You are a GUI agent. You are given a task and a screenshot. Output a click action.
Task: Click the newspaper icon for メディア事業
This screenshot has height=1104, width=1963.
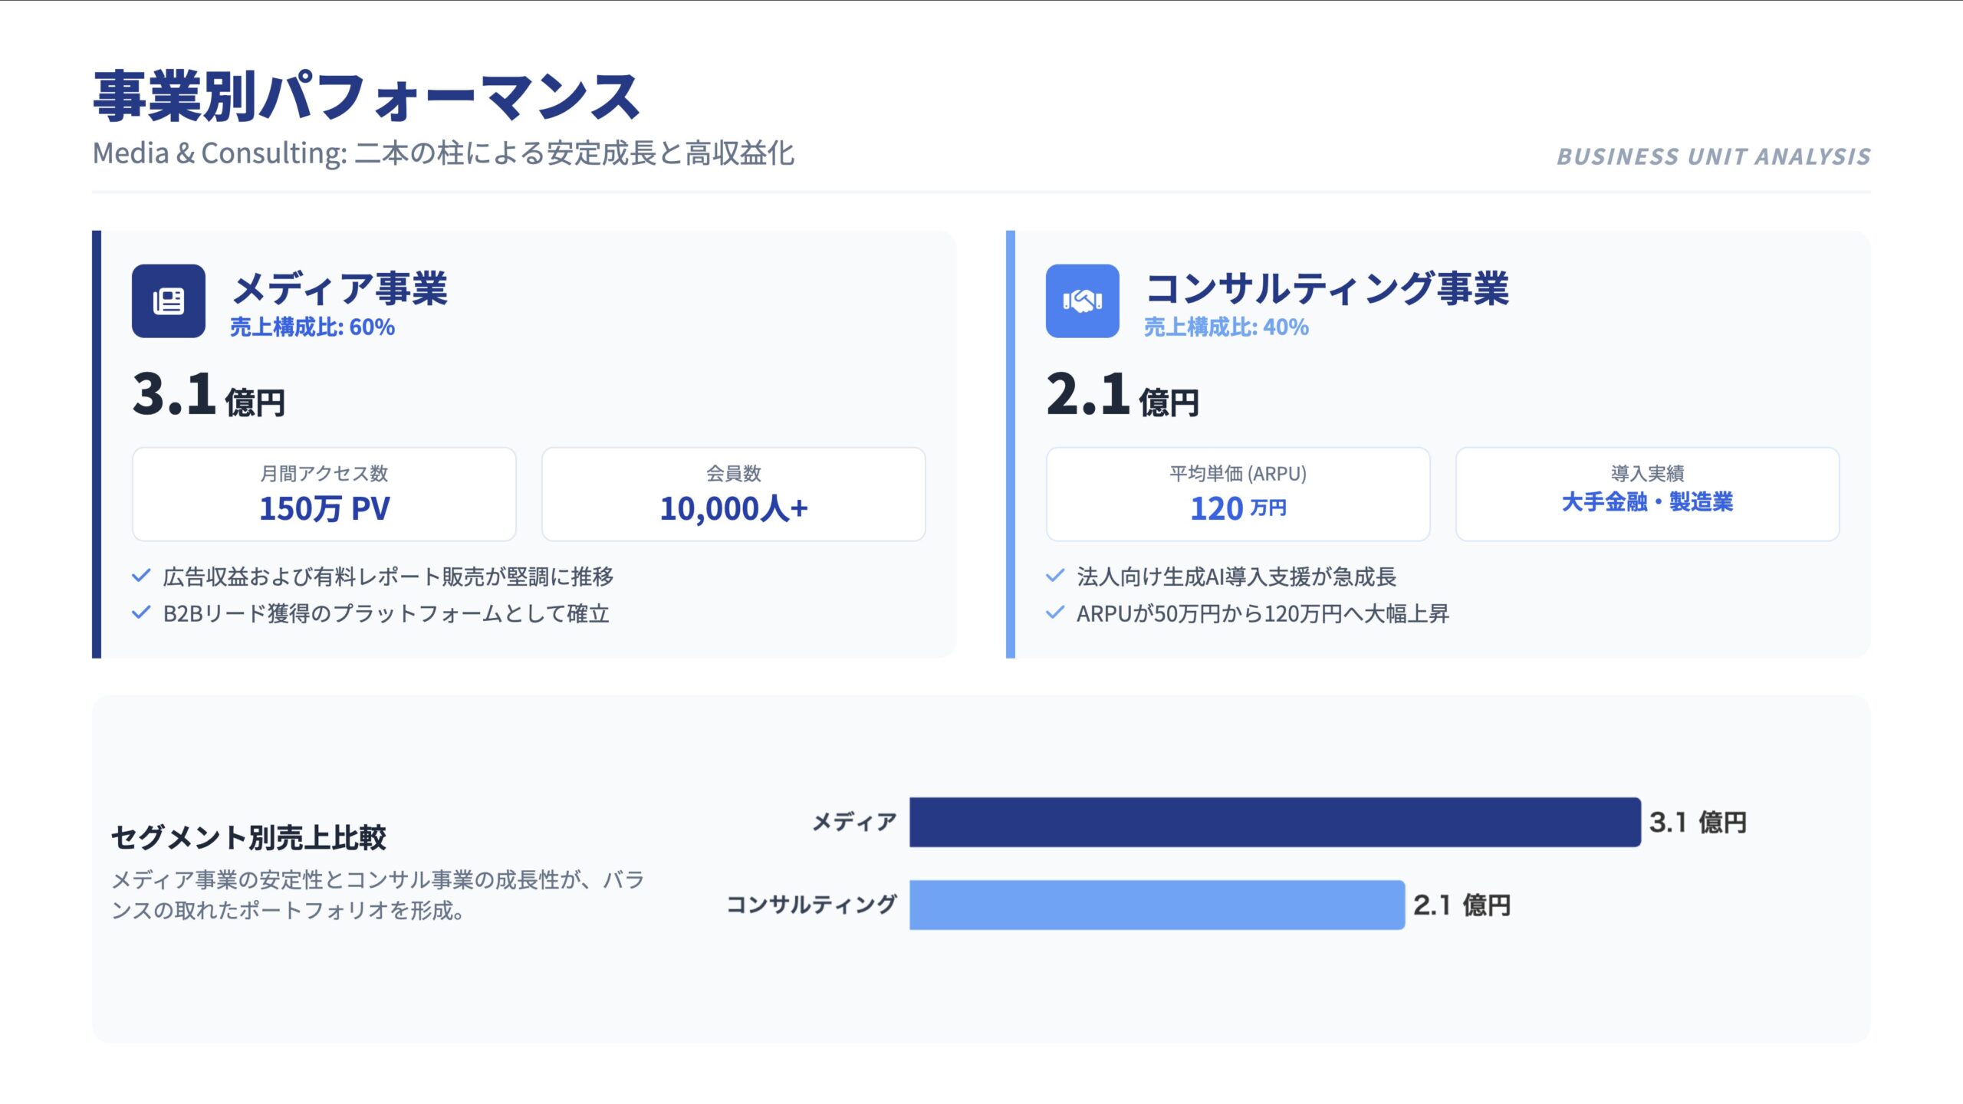point(169,301)
